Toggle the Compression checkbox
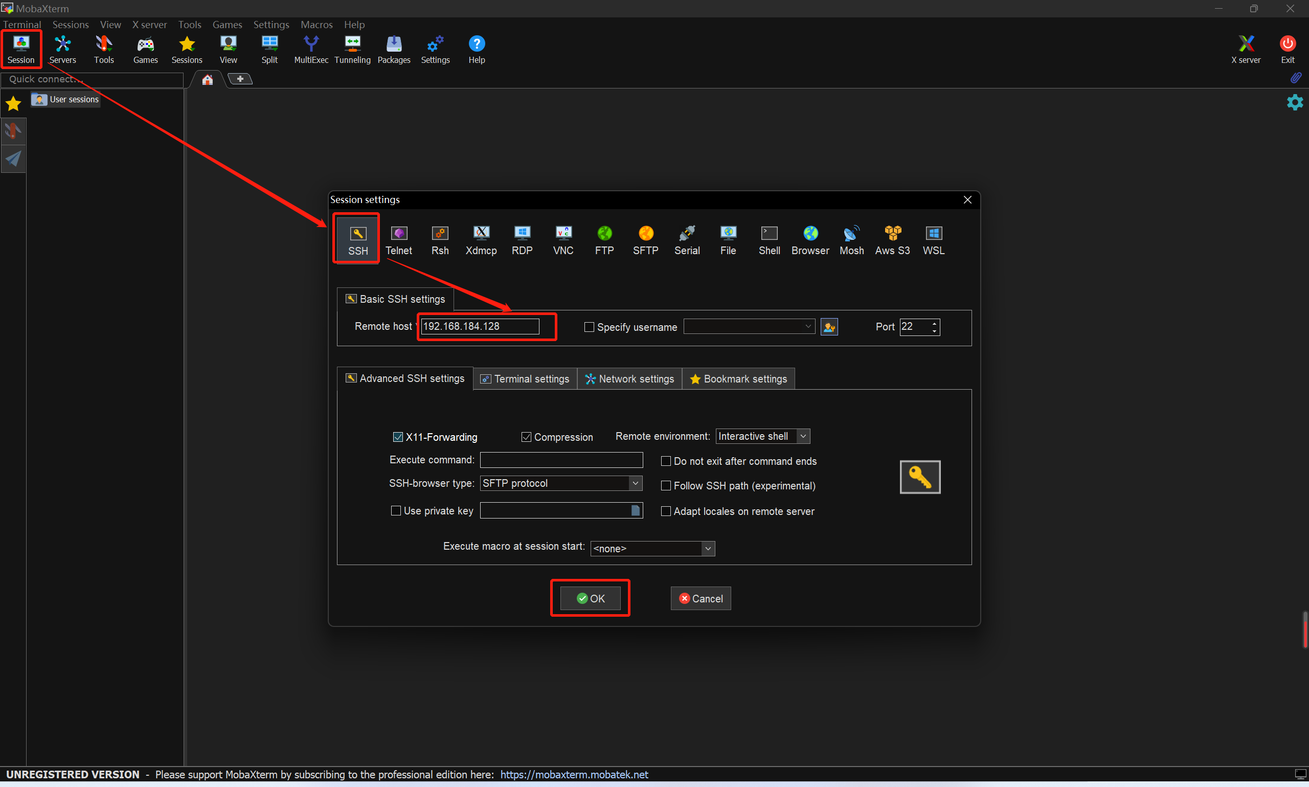The height and width of the screenshot is (787, 1309). pos(527,437)
